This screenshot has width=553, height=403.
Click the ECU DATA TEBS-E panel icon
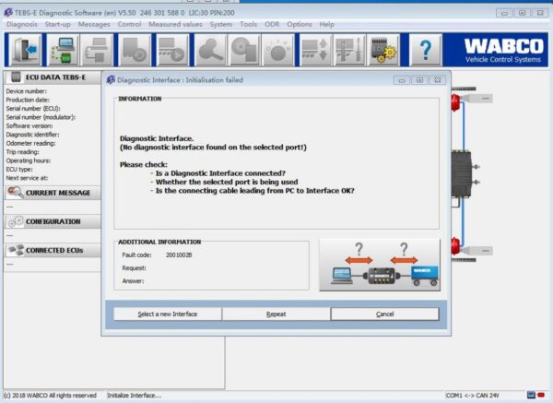coord(16,77)
